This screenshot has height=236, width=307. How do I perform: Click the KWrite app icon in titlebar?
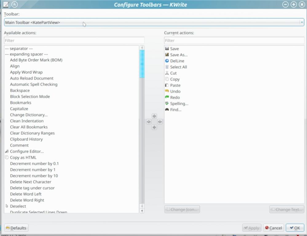point(6,4)
